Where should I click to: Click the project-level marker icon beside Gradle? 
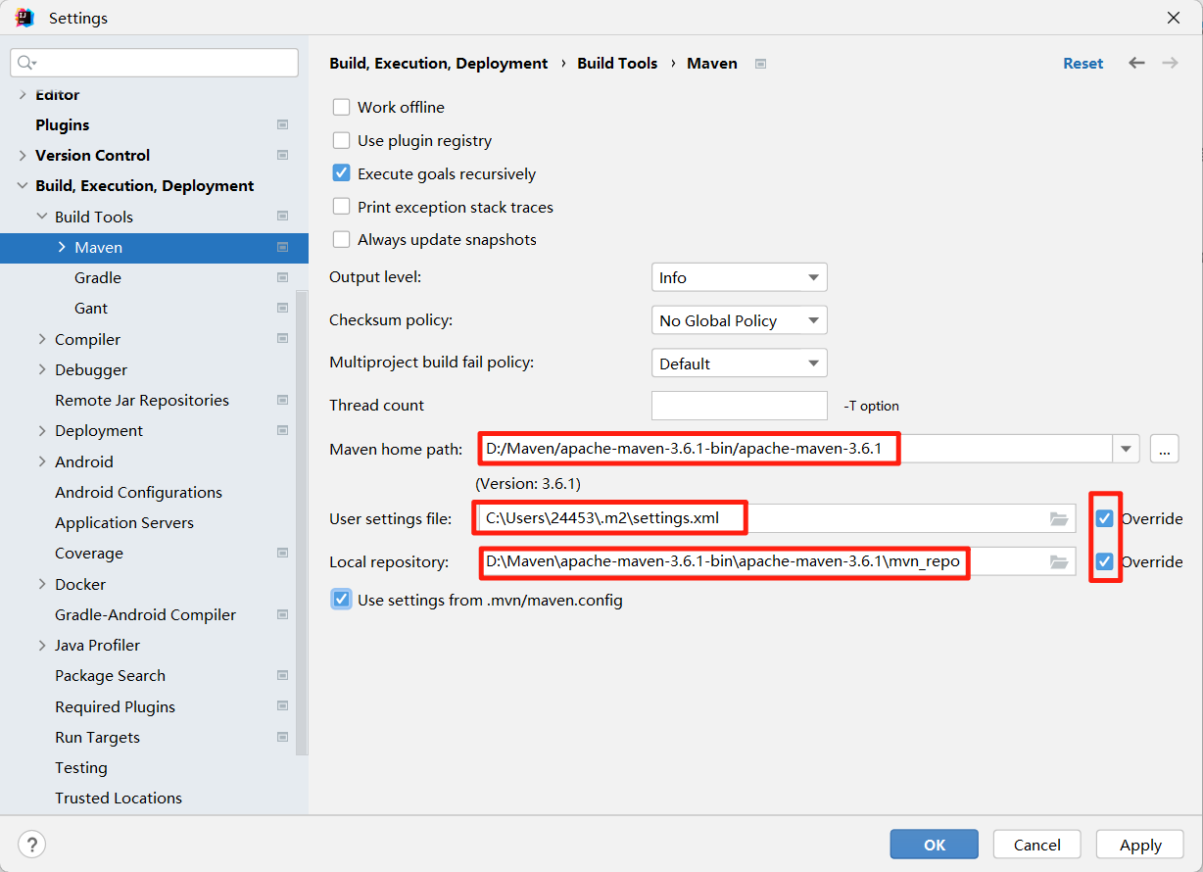click(282, 277)
